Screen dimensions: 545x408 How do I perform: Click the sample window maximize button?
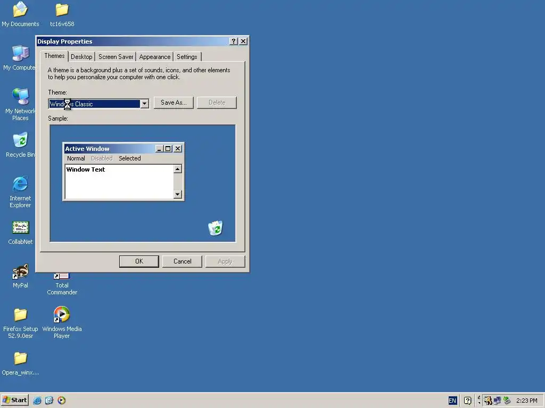pos(168,149)
